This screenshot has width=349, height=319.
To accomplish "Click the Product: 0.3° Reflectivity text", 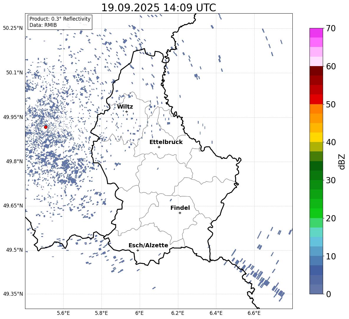I will 60,19.
